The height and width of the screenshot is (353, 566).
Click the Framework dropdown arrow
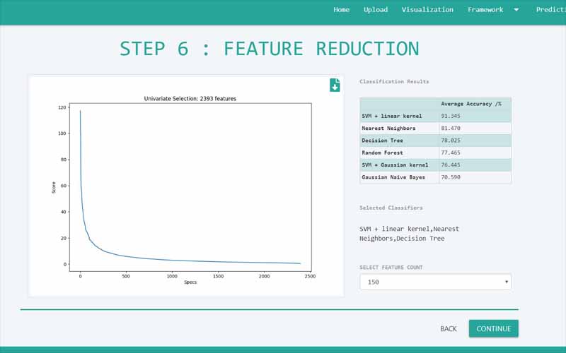point(516,10)
